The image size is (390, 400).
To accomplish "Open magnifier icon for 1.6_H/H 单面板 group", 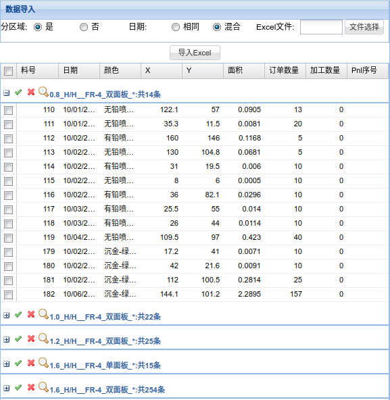I will click(x=43, y=363).
